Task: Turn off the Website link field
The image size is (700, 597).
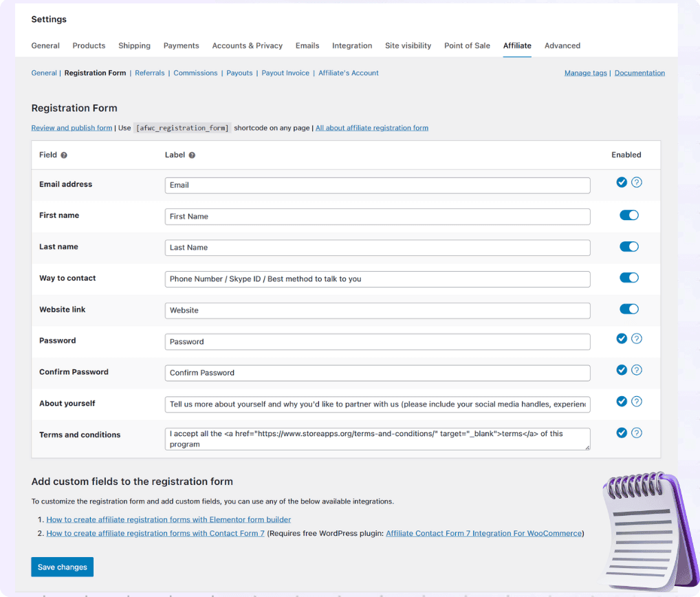Action: 628,309
